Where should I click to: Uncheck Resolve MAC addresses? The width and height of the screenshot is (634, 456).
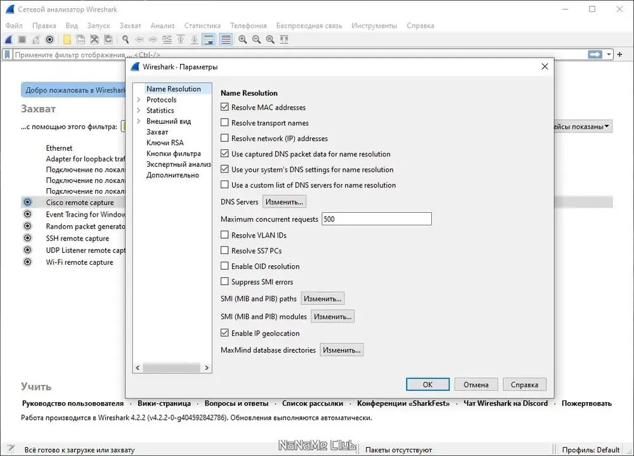click(224, 107)
